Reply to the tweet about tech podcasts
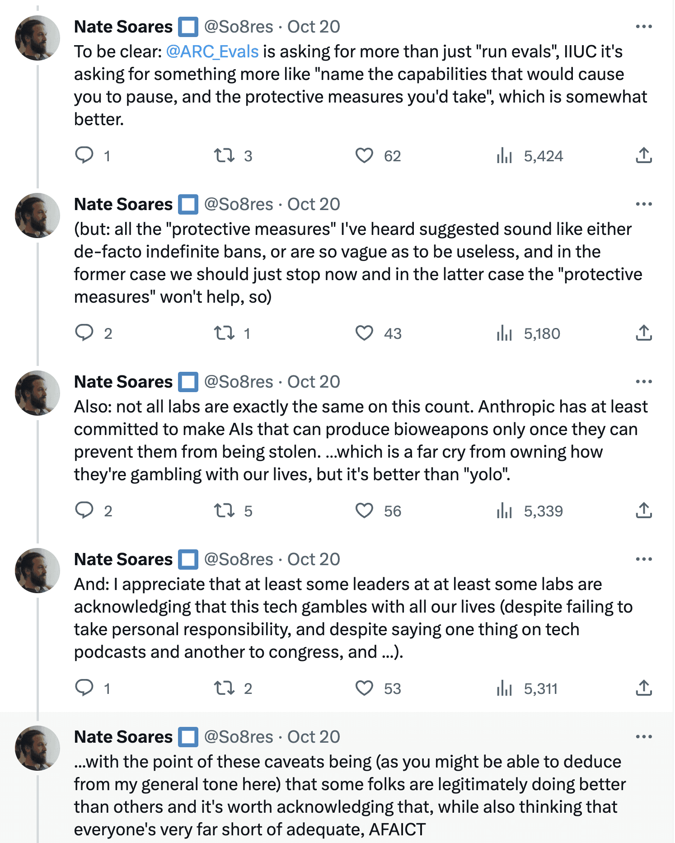The image size is (675, 843). pyautogui.click(x=84, y=688)
